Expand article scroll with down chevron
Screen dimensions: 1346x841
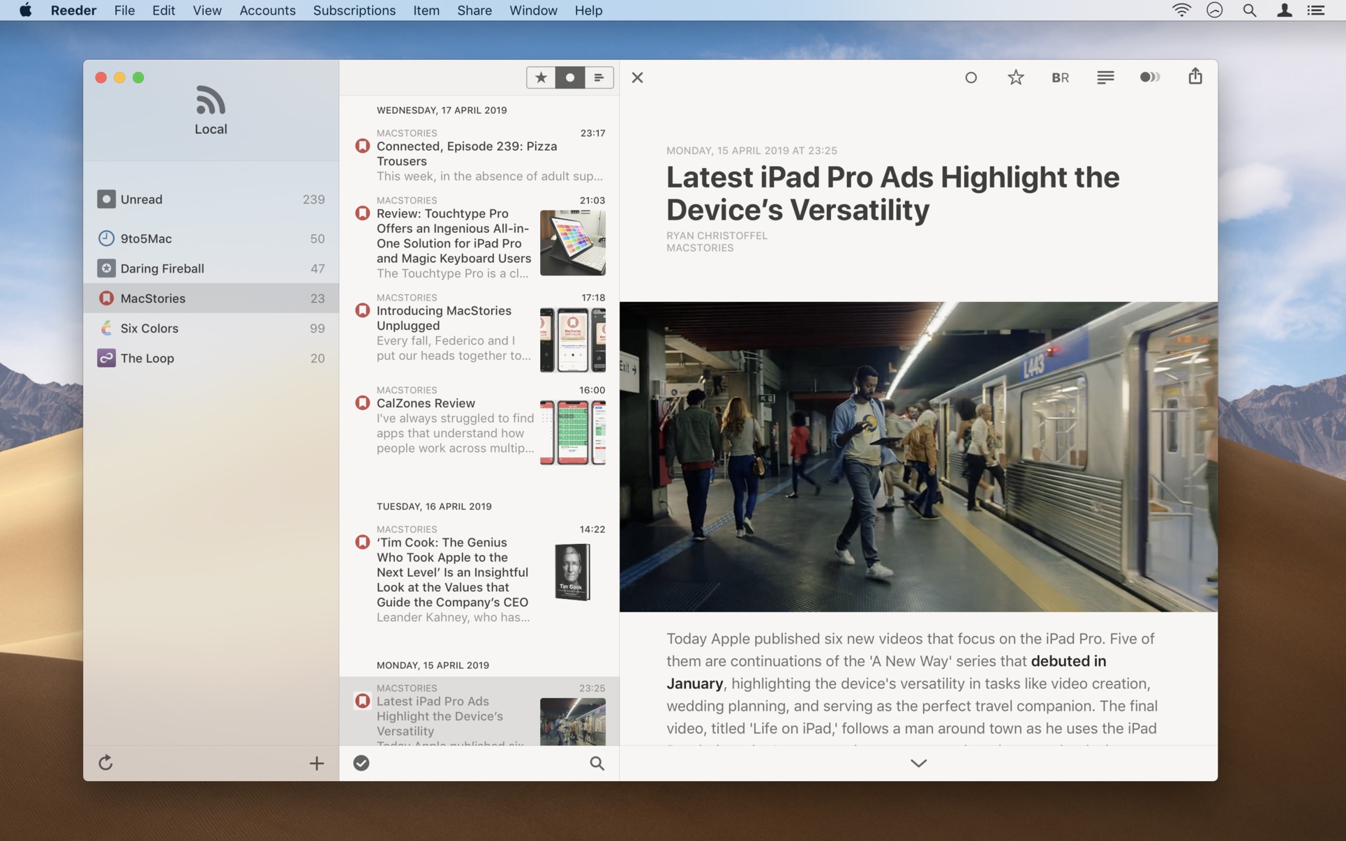coord(919,762)
